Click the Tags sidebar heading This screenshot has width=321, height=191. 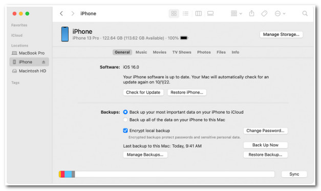tap(15, 82)
